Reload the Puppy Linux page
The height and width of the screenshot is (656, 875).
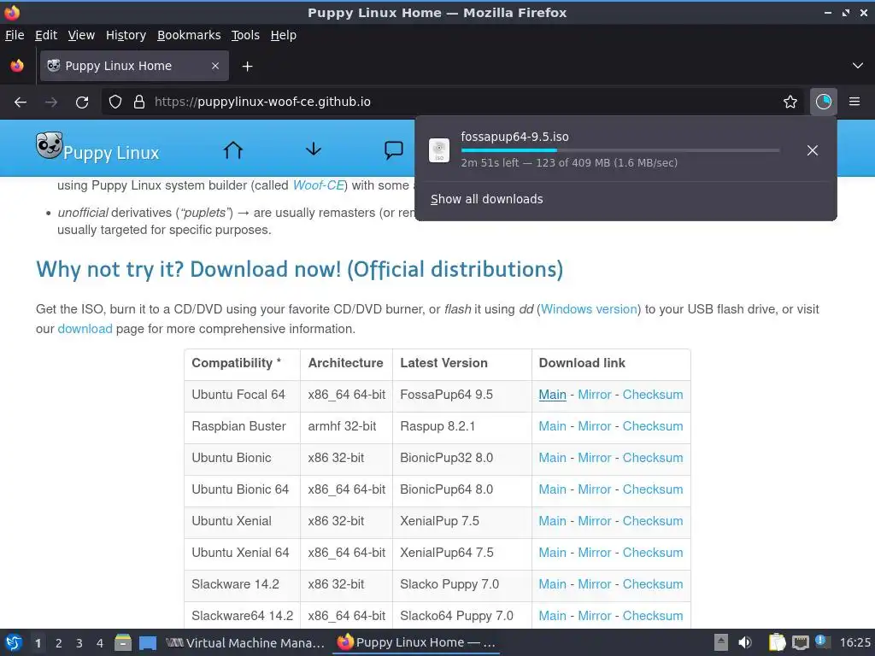(x=82, y=102)
